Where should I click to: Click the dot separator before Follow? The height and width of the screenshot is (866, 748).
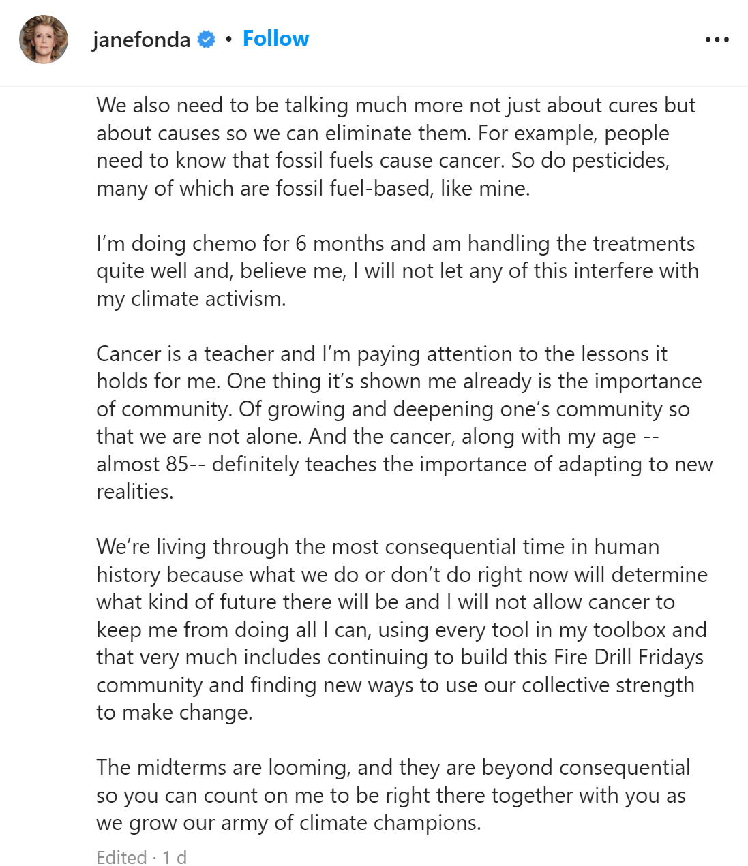pos(228,40)
